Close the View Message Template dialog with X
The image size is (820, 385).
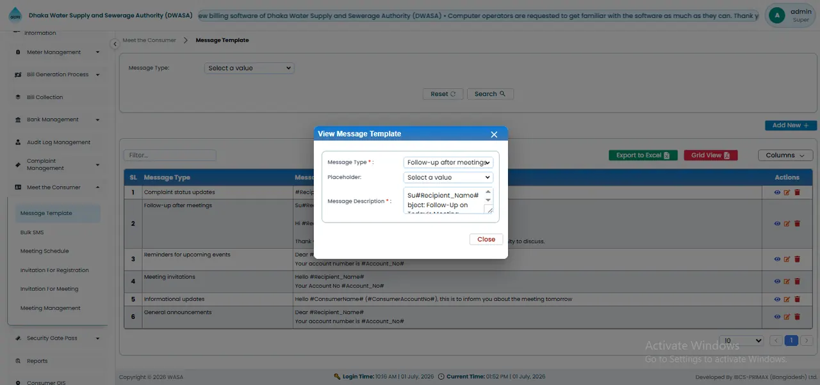point(494,134)
